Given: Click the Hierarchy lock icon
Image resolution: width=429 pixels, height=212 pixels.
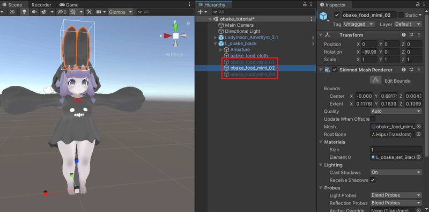Looking at the screenshot, I should [305, 5].
